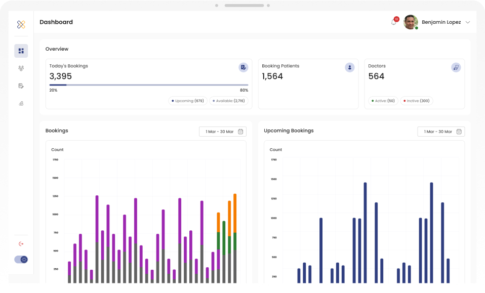The image size is (485, 293).
Task: Select the Active (50) doctors chip
Action: pos(383,101)
